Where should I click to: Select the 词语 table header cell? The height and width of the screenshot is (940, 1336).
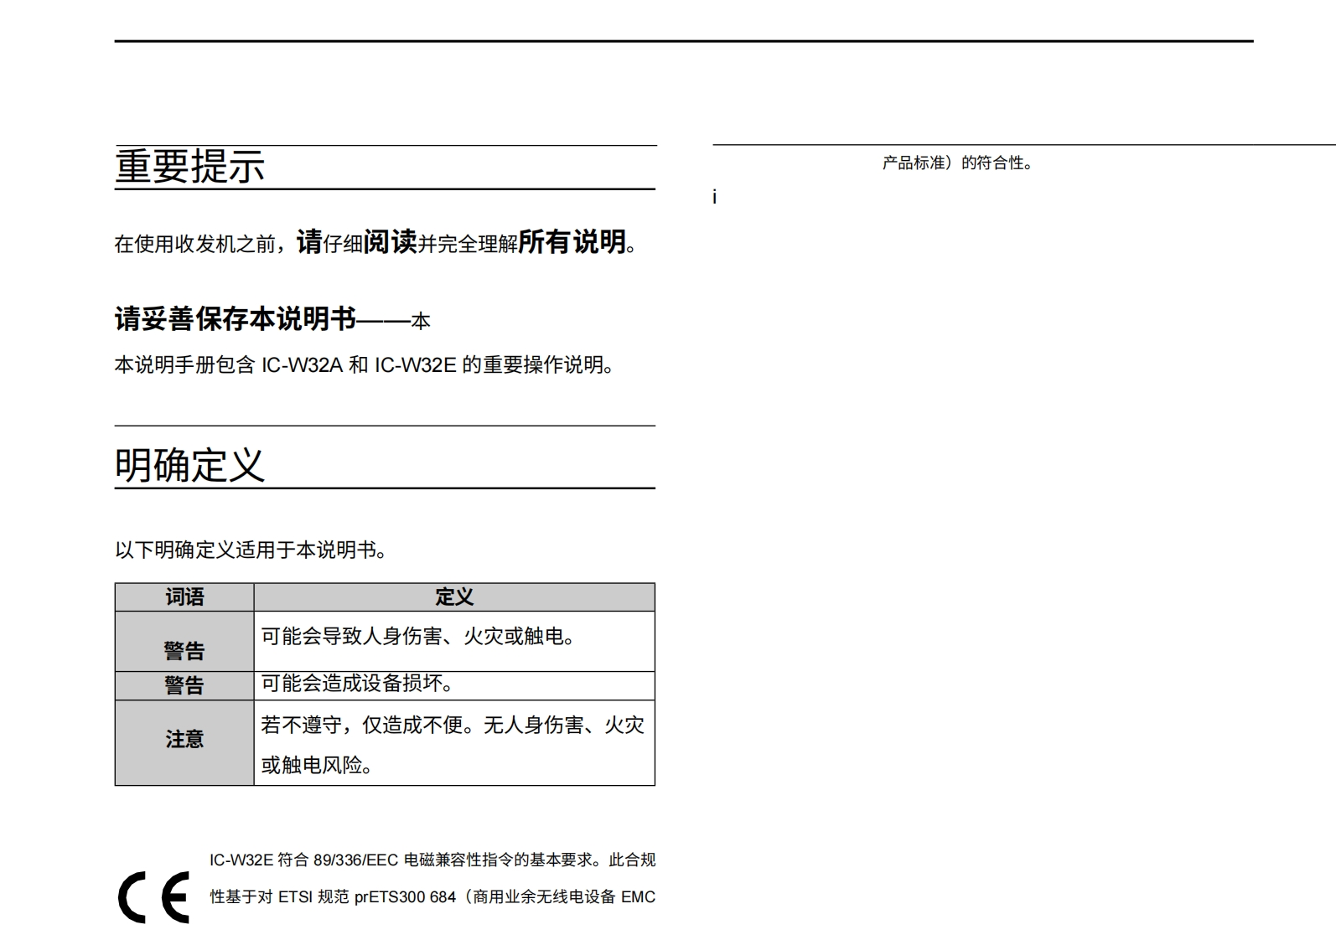[x=184, y=597]
